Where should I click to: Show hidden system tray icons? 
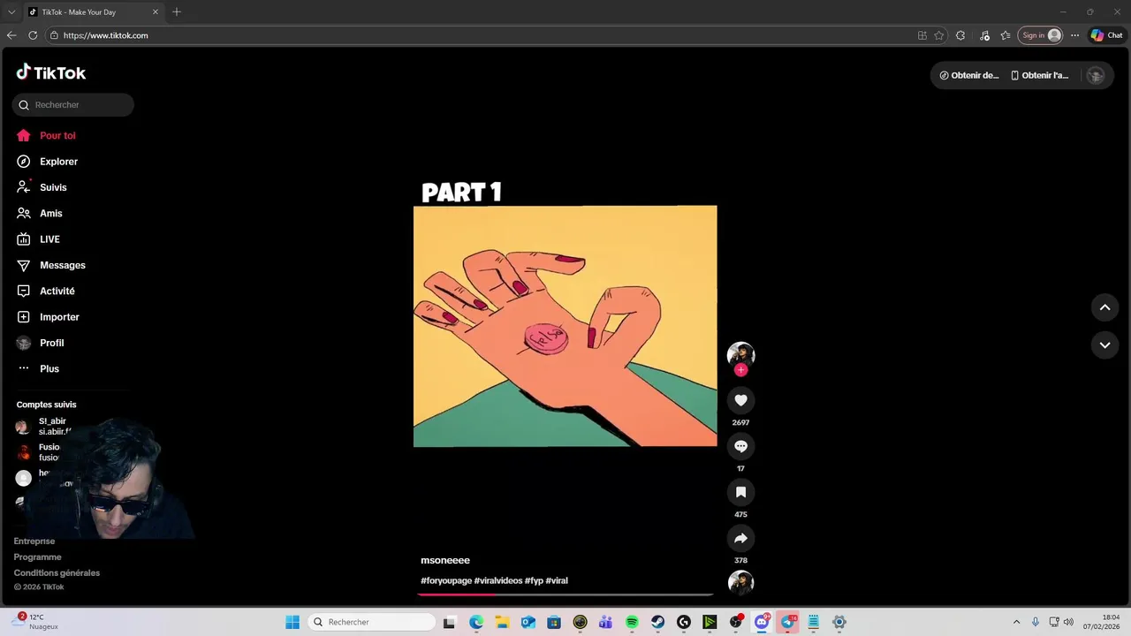[1016, 622]
